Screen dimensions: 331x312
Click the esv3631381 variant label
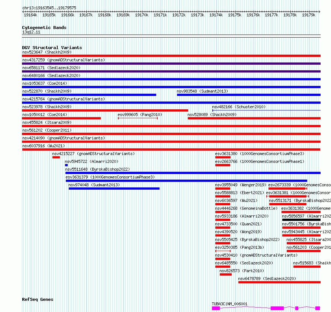[299, 193]
